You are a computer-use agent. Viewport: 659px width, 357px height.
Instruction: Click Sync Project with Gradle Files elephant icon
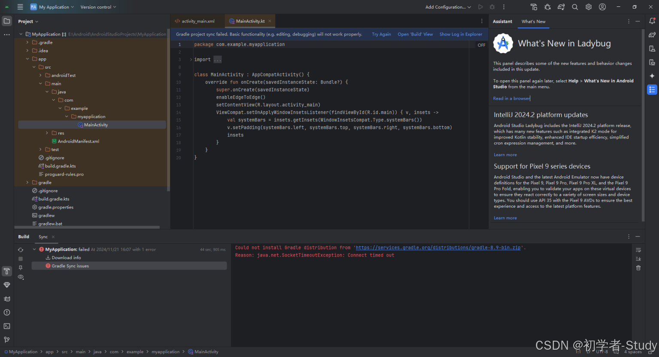click(561, 7)
